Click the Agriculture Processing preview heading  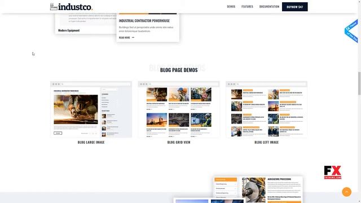[279, 179]
